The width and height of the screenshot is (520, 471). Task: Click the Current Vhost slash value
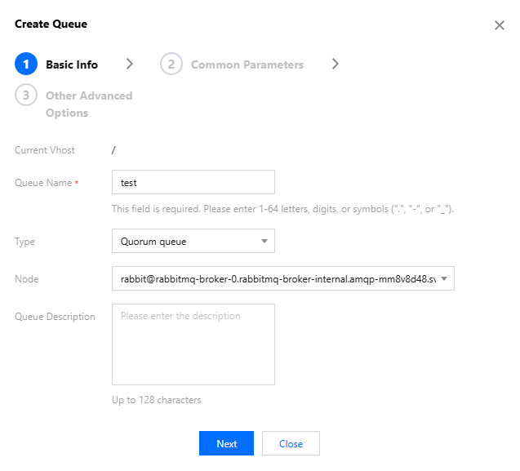pyautogui.click(x=114, y=150)
